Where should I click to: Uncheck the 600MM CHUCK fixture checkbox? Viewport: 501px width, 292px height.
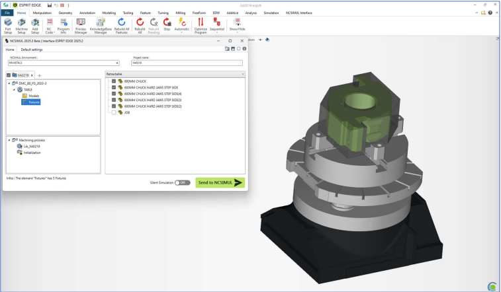coord(114,81)
